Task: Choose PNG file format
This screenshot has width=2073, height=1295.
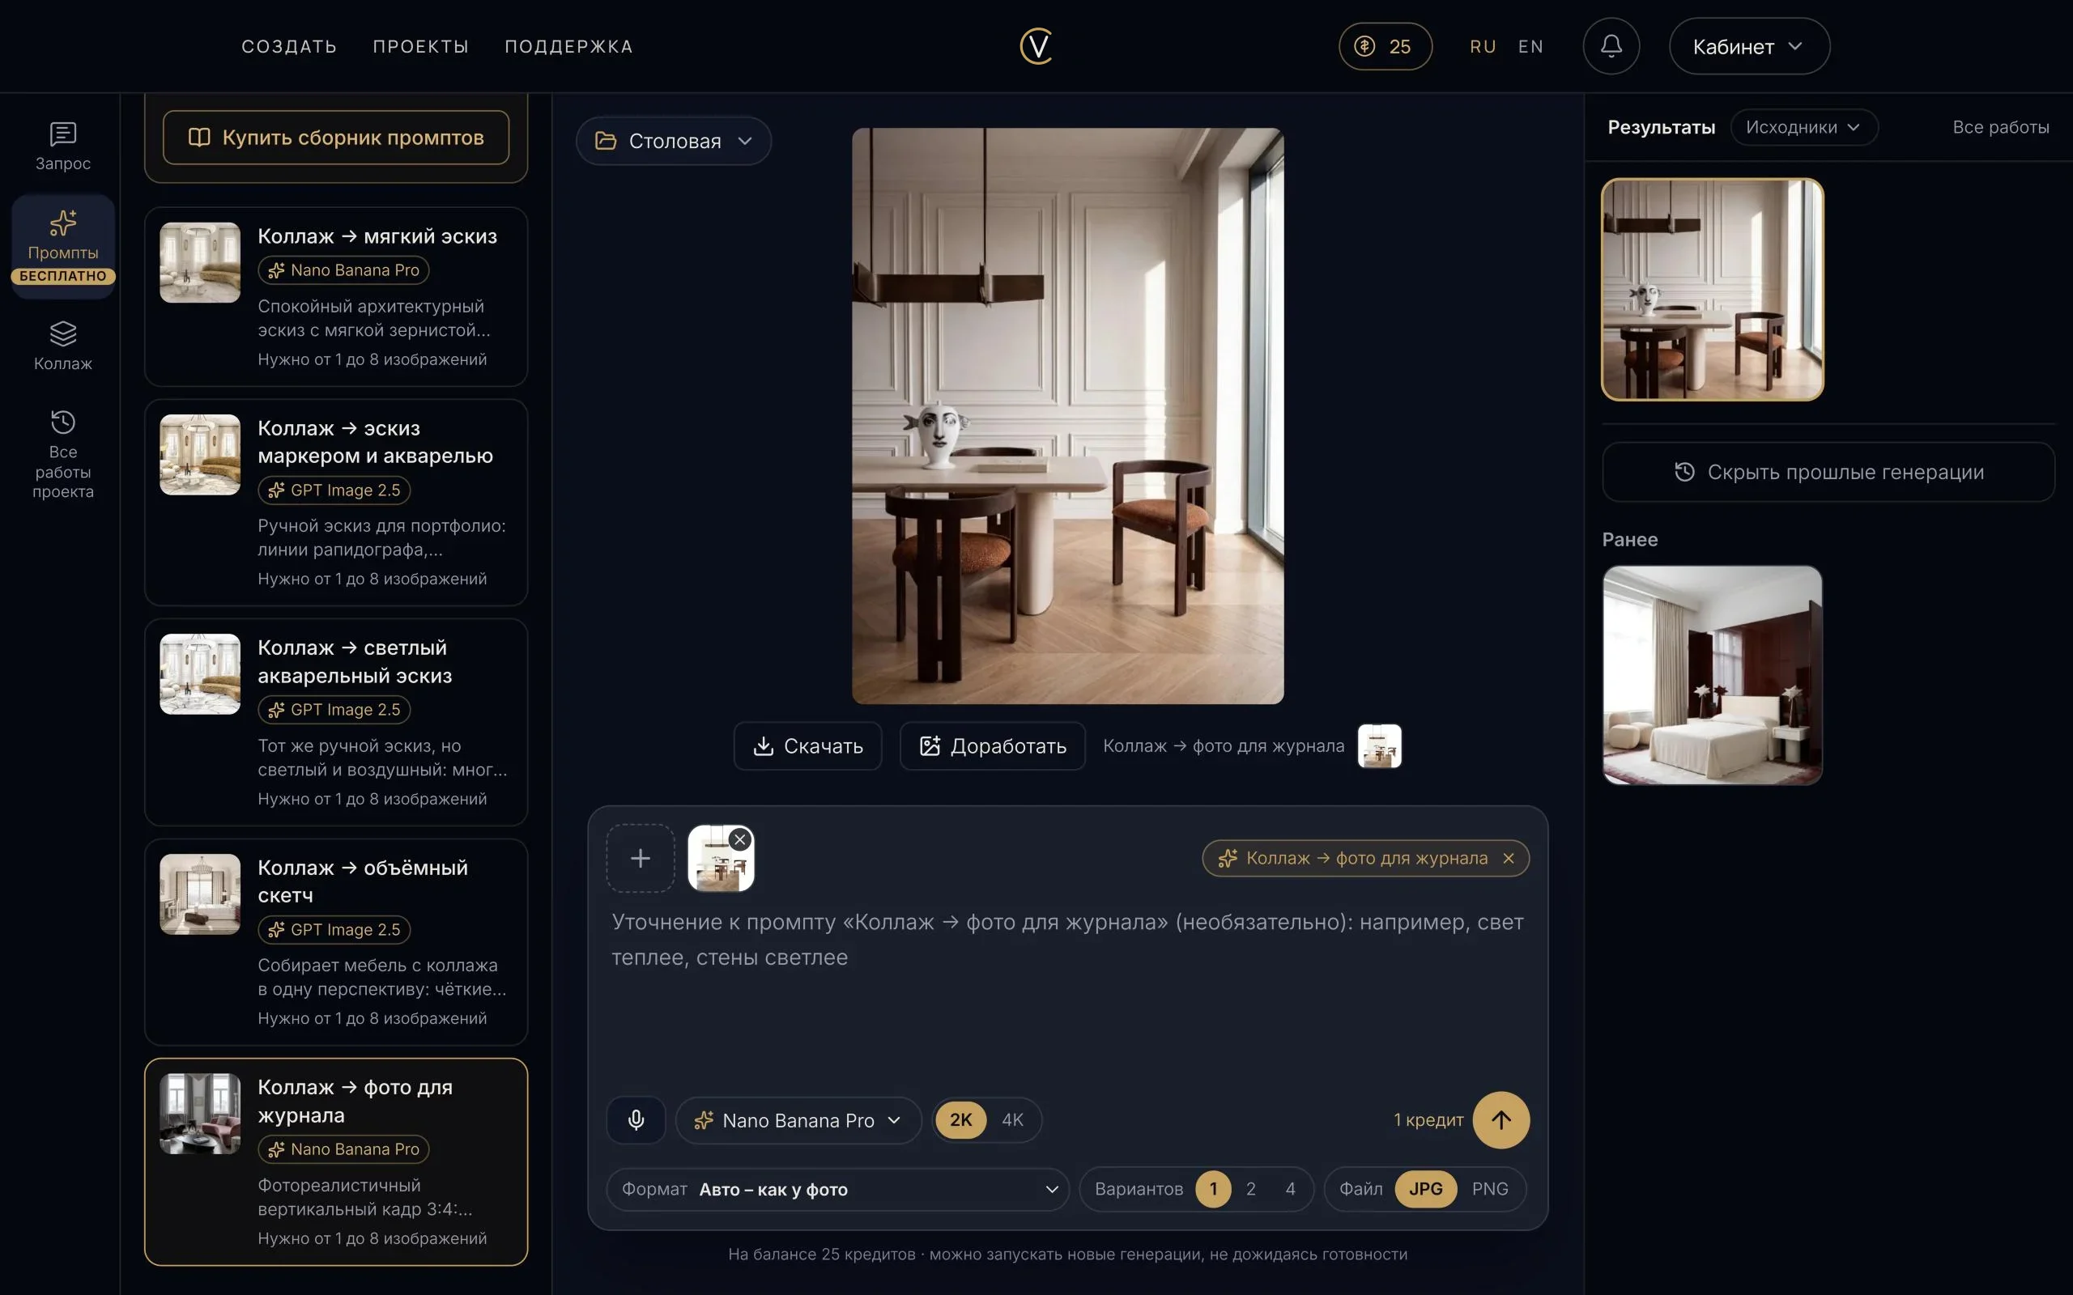Action: [1490, 1189]
